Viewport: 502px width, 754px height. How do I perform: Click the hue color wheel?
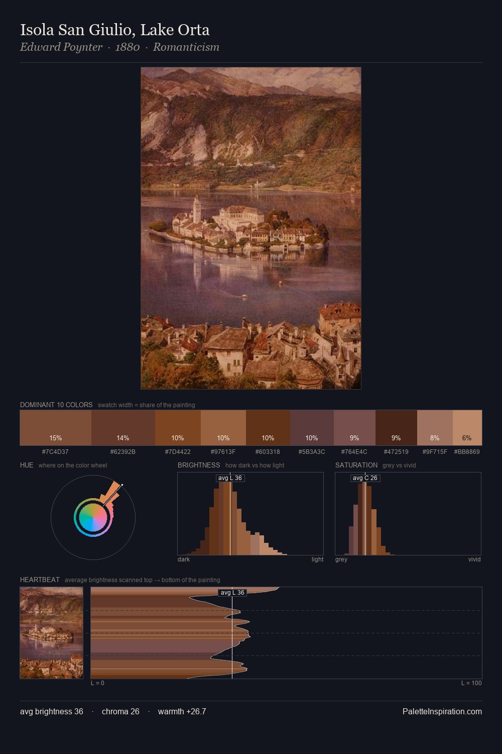[x=93, y=517]
